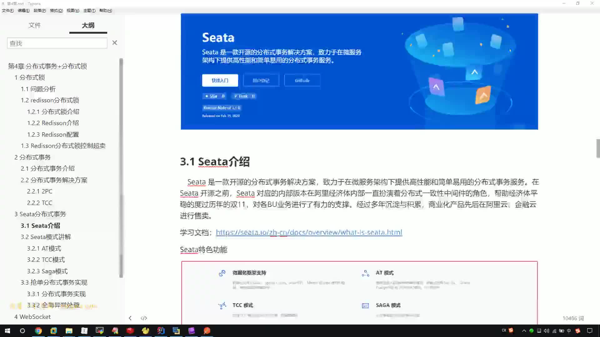Toggle source code mode icon

point(144,318)
